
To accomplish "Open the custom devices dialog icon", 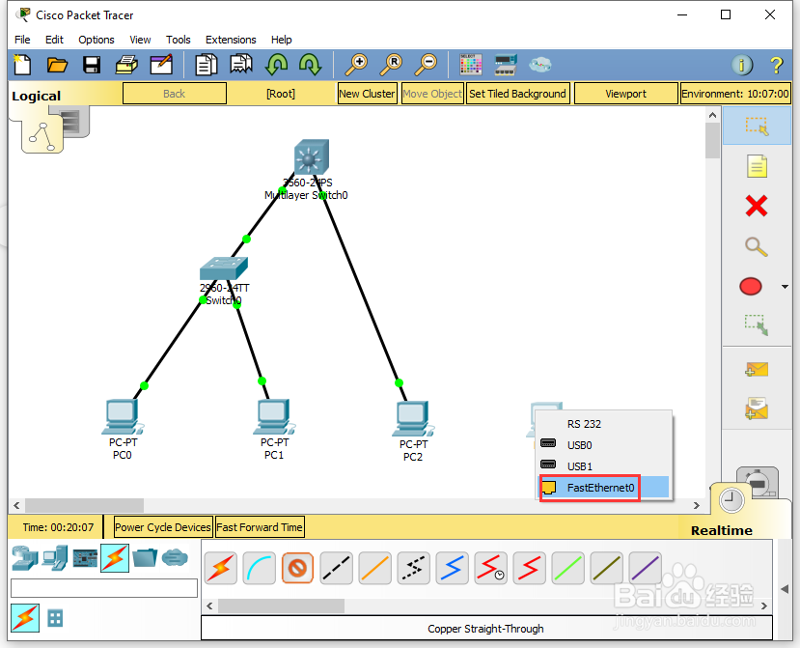I will 506,65.
